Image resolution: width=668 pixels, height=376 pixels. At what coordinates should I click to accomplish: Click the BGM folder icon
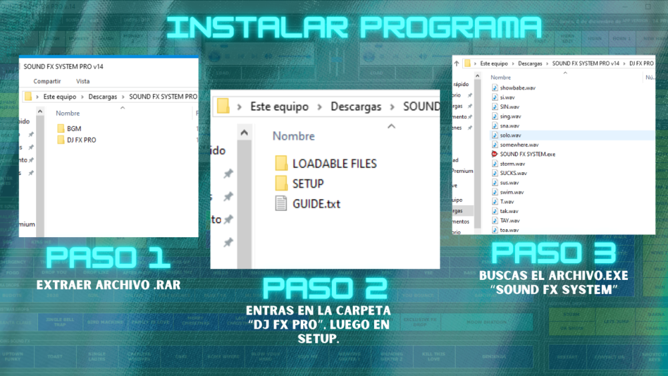61,128
